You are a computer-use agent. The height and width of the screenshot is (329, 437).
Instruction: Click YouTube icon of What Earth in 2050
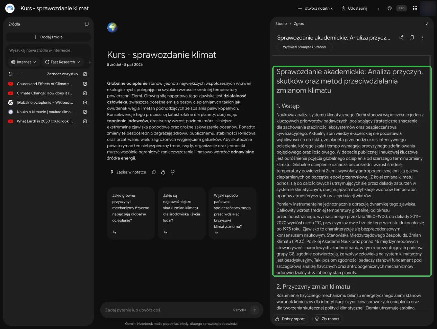(x=10, y=121)
